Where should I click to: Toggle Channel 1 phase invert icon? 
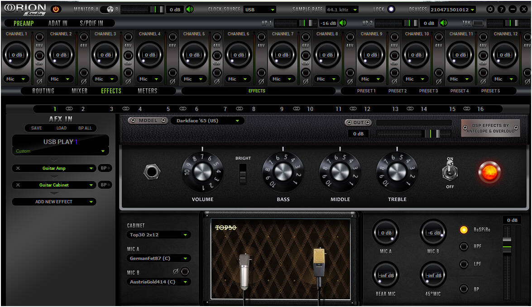pos(39,82)
